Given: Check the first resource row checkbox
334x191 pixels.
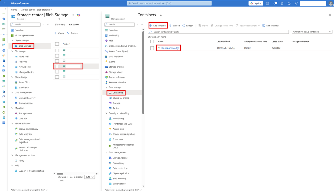Looking at the screenshot, I should 57,50.
